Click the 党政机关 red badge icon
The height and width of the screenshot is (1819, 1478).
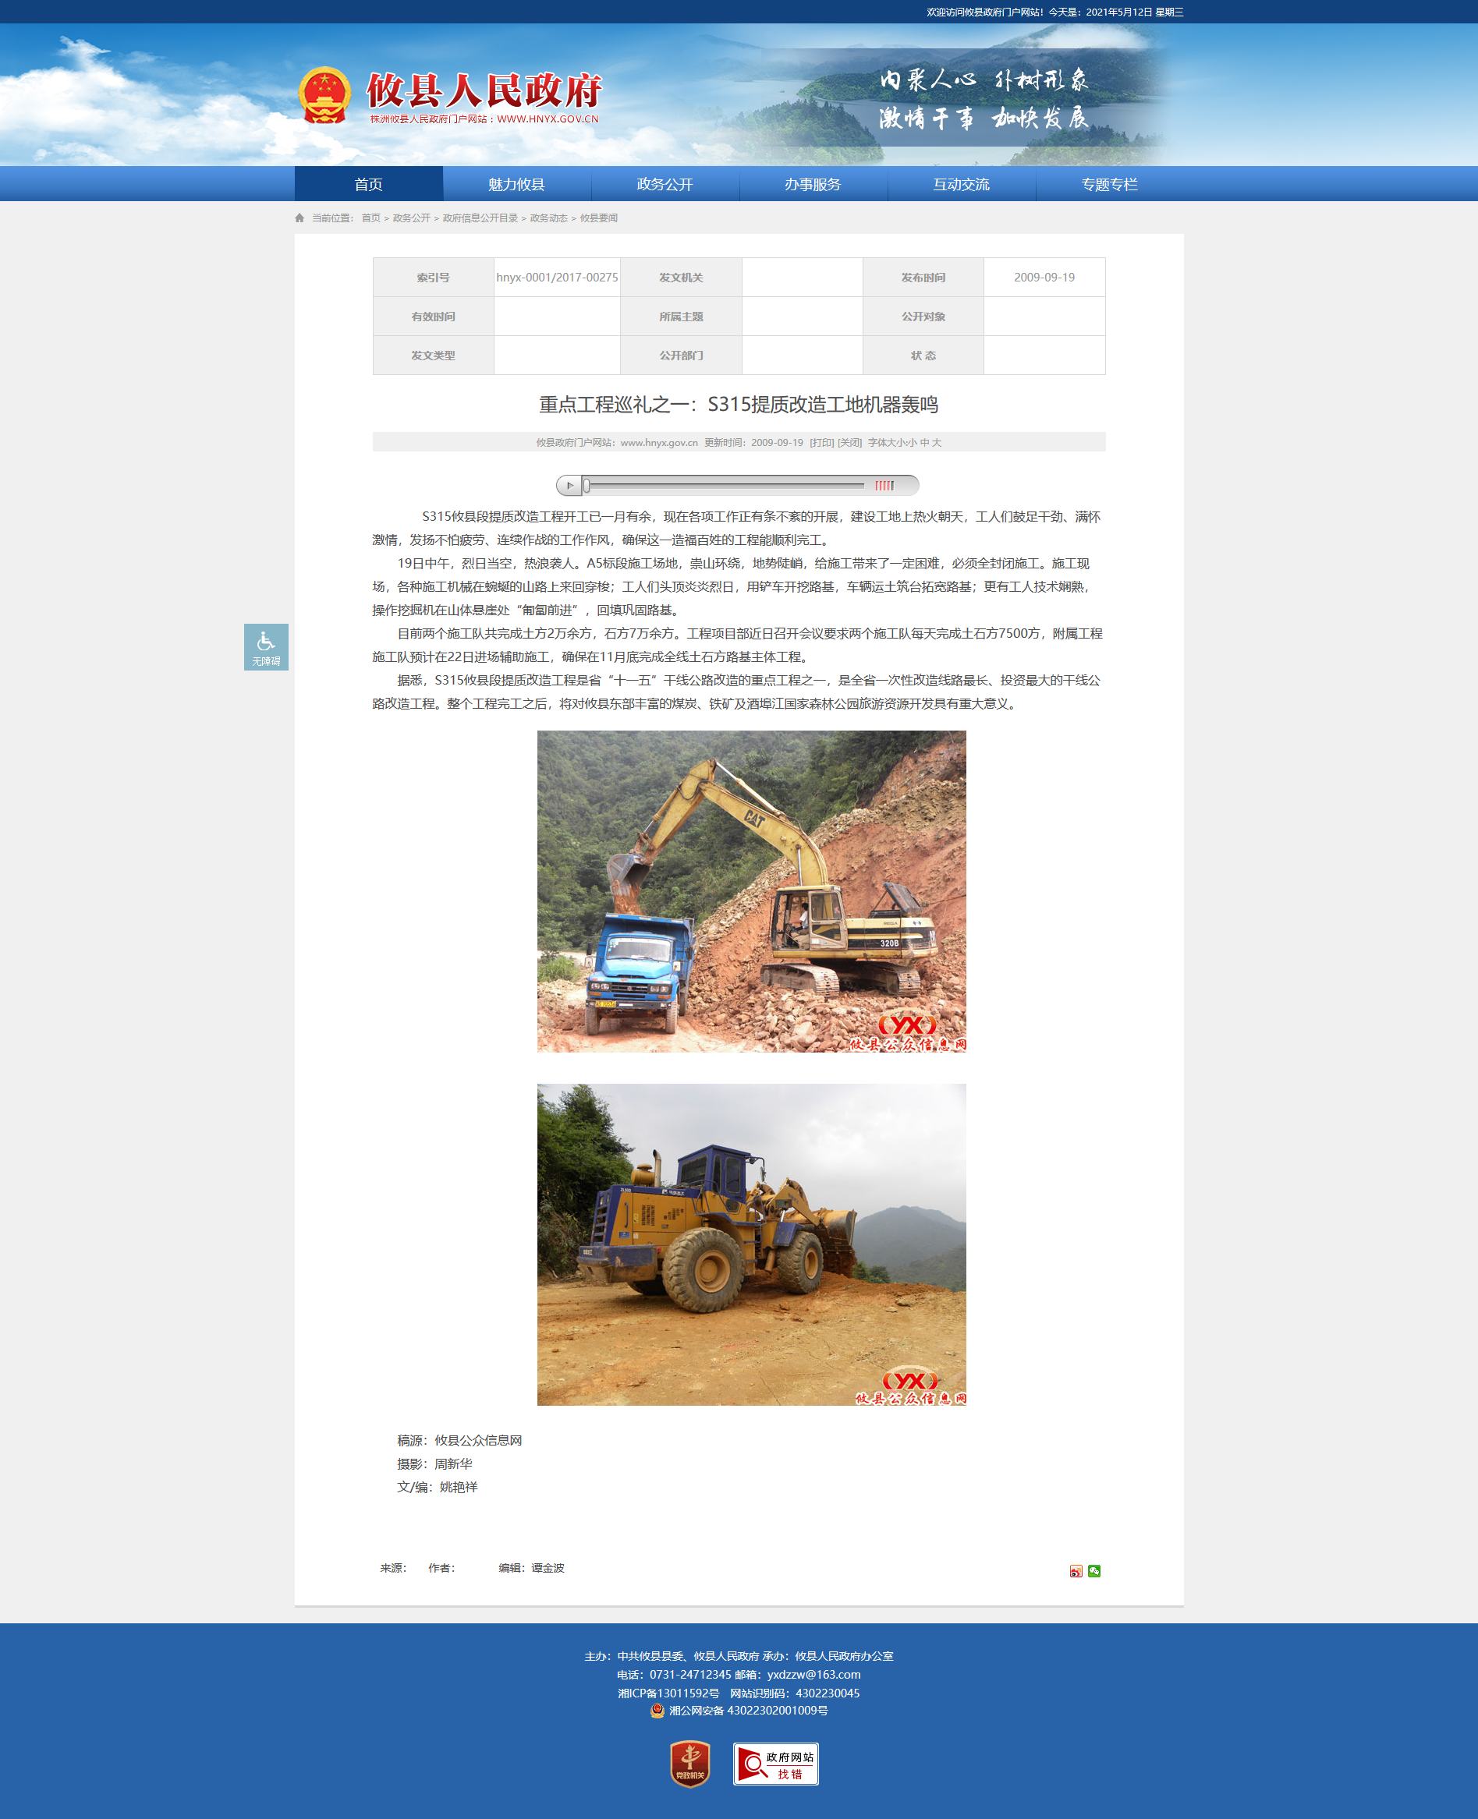(689, 1764)
